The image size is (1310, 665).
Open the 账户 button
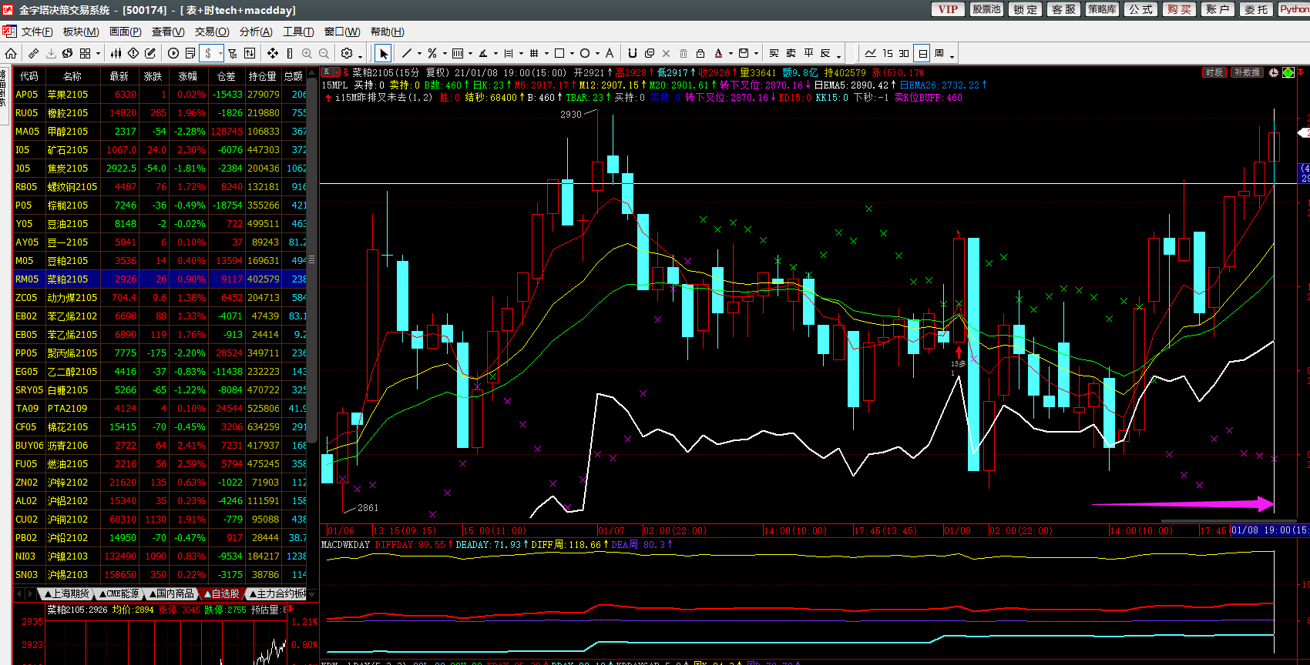pos(1218,9)
